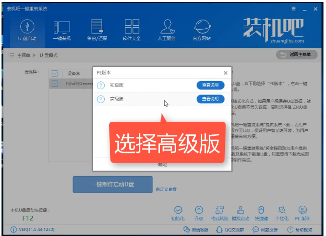Open the PE 版本 icon at bottom right
Viewport: 326px width, 236px height.
tap(302, 210)
